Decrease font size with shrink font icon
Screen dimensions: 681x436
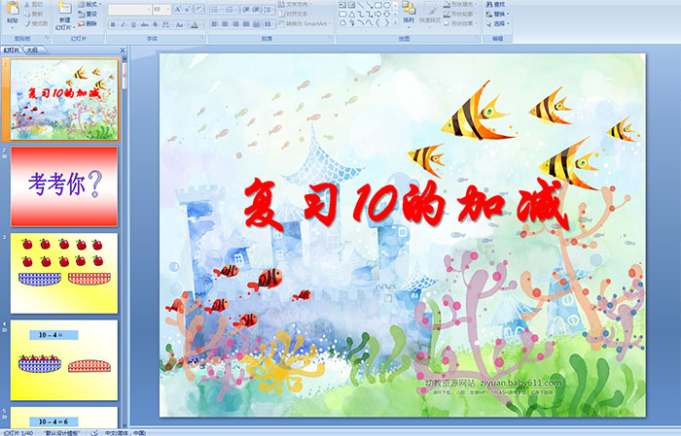tap(188, 9)
